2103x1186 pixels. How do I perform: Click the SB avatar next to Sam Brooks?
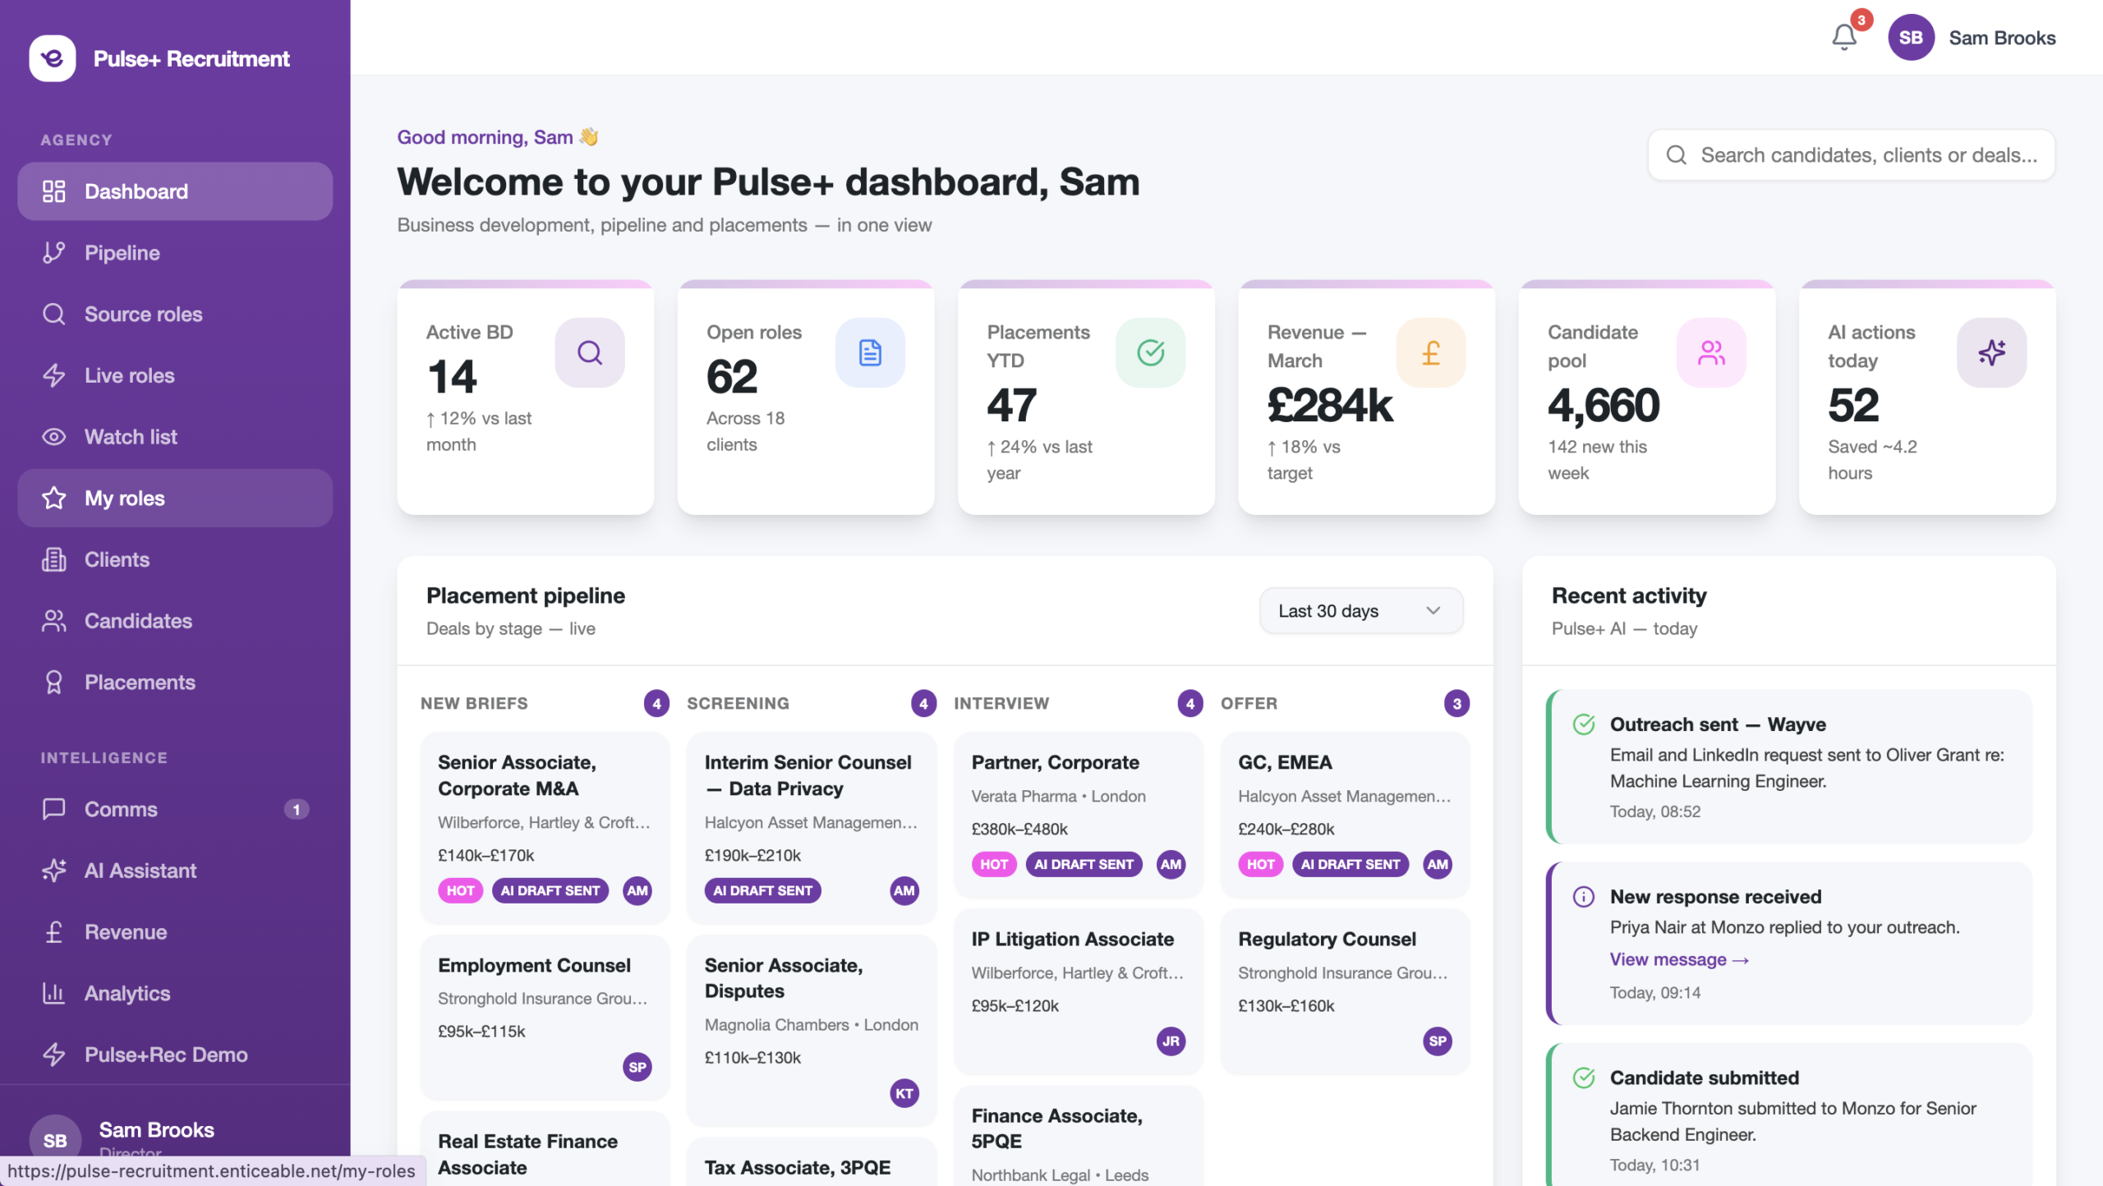(x=1910, y=38)
